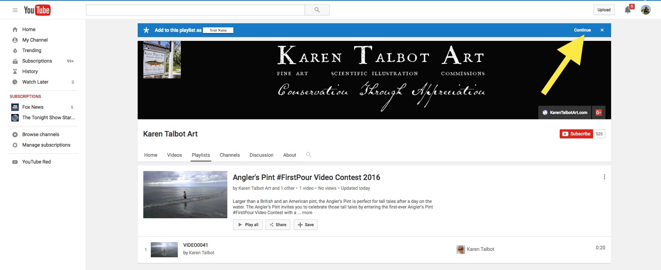The image size is (661, 270).
Task: Click Browse channels
Action: click(x=41, y=135)
